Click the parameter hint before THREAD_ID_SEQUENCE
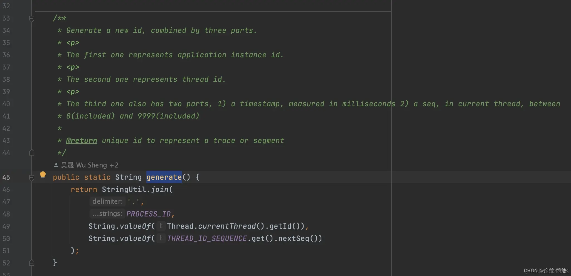 coord(161,238)
